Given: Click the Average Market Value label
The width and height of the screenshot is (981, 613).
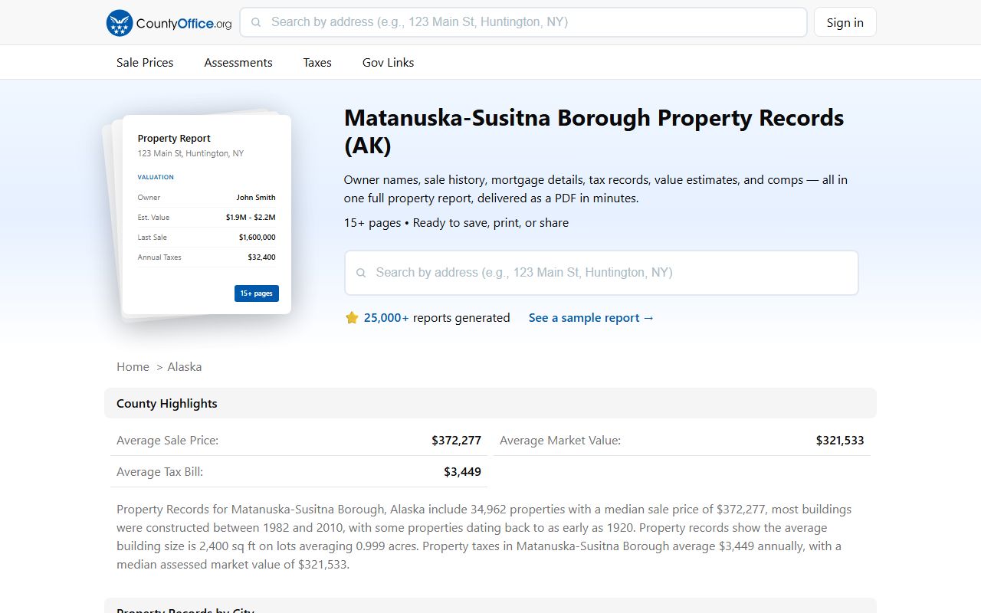Looking at the screenshot, I should 560,440.
